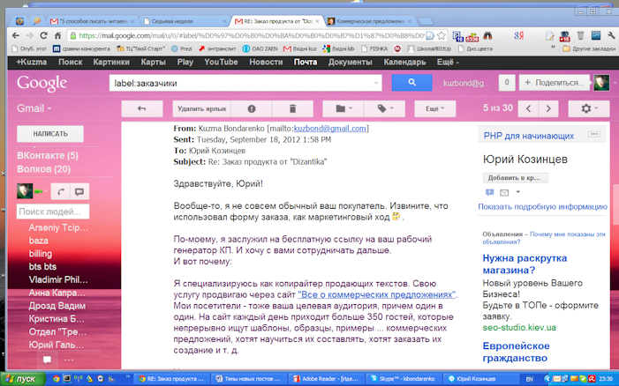The image size is (619, 386).
Task: Open the ОАО ZAEN bookmark
Action: (x=260, y=48)
